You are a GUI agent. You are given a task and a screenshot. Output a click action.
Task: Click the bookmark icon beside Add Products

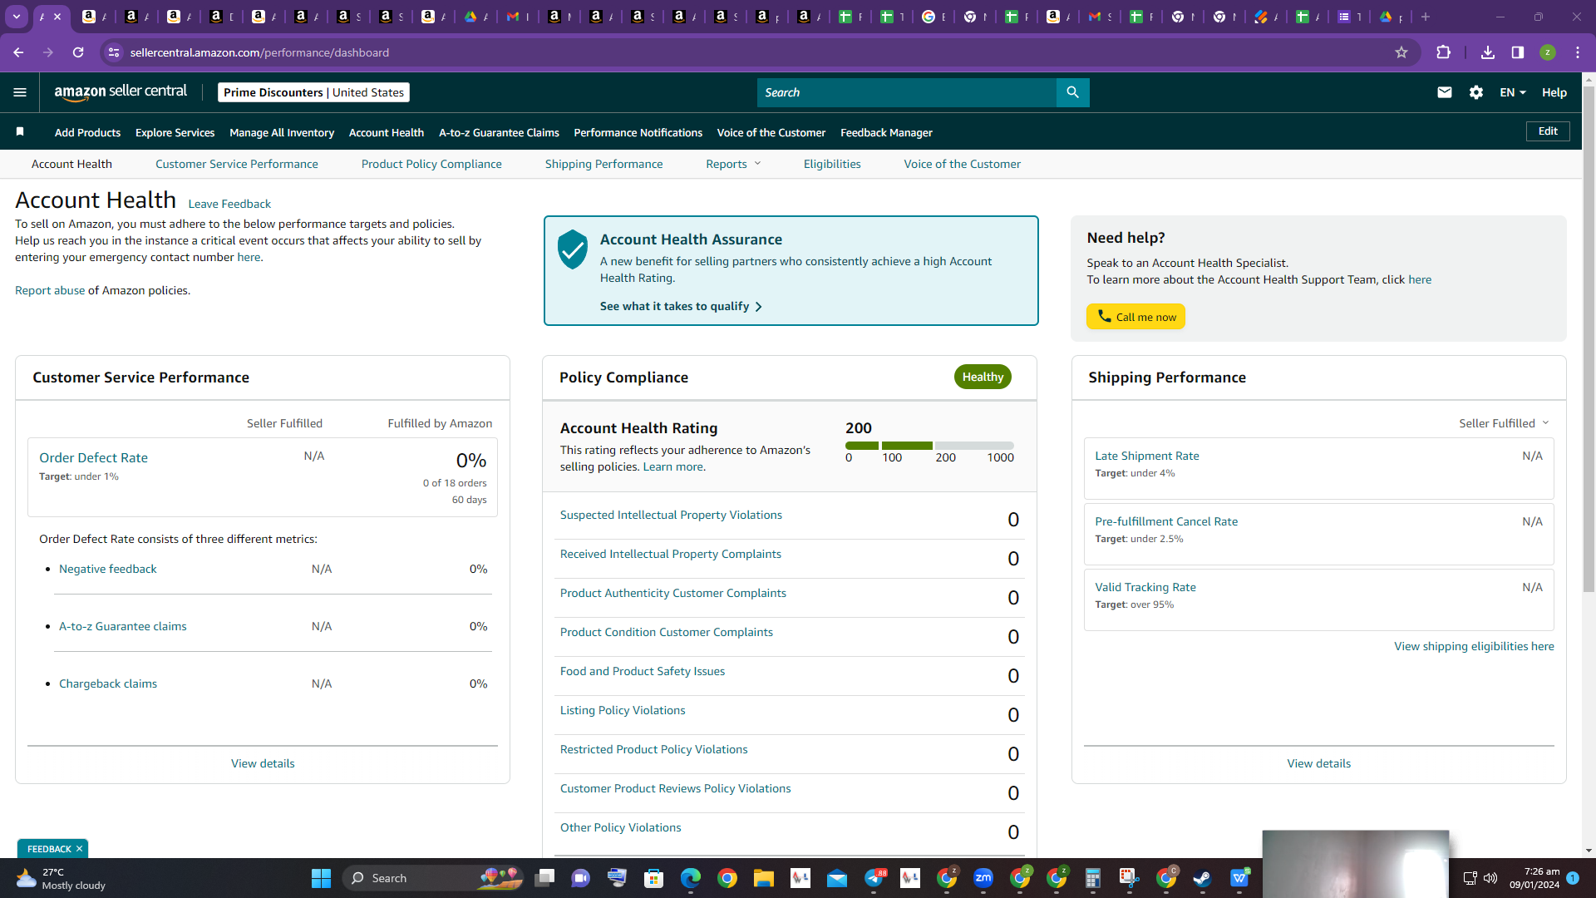coord(20,131)
